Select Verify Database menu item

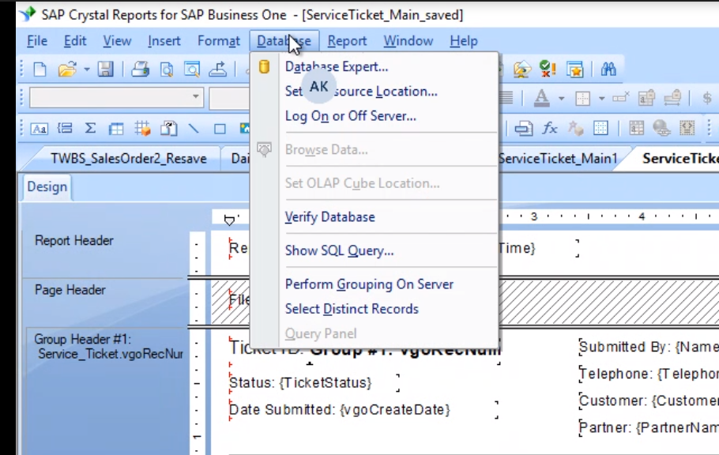point(330,217)
